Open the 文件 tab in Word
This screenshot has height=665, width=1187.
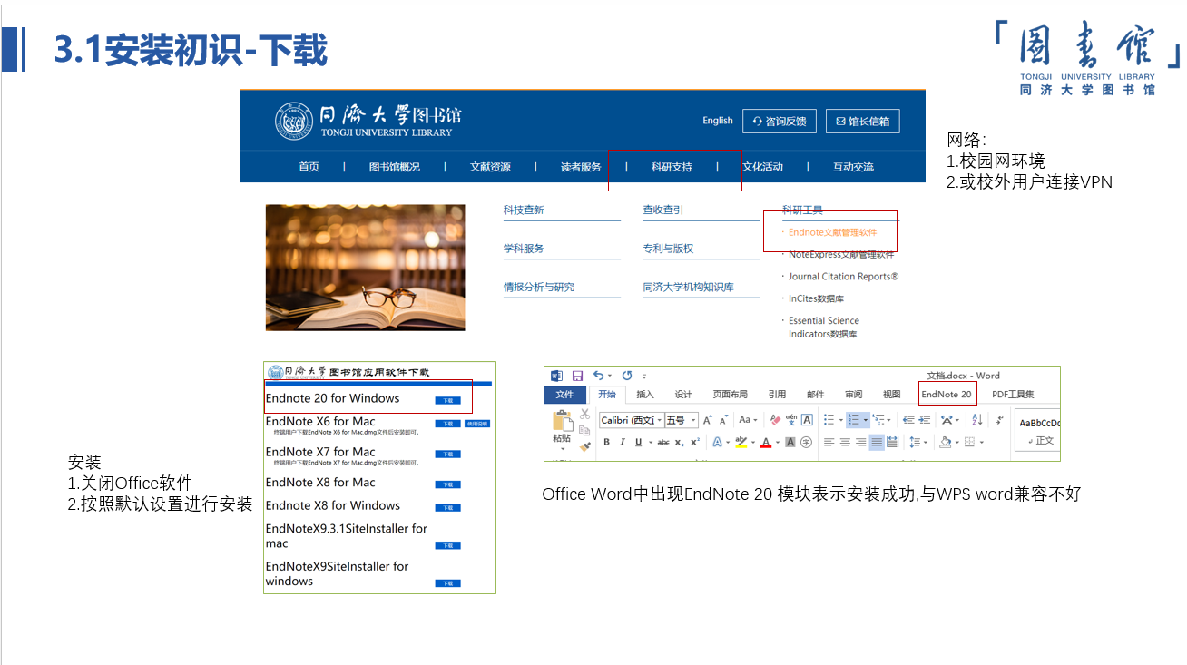point(564,394)
